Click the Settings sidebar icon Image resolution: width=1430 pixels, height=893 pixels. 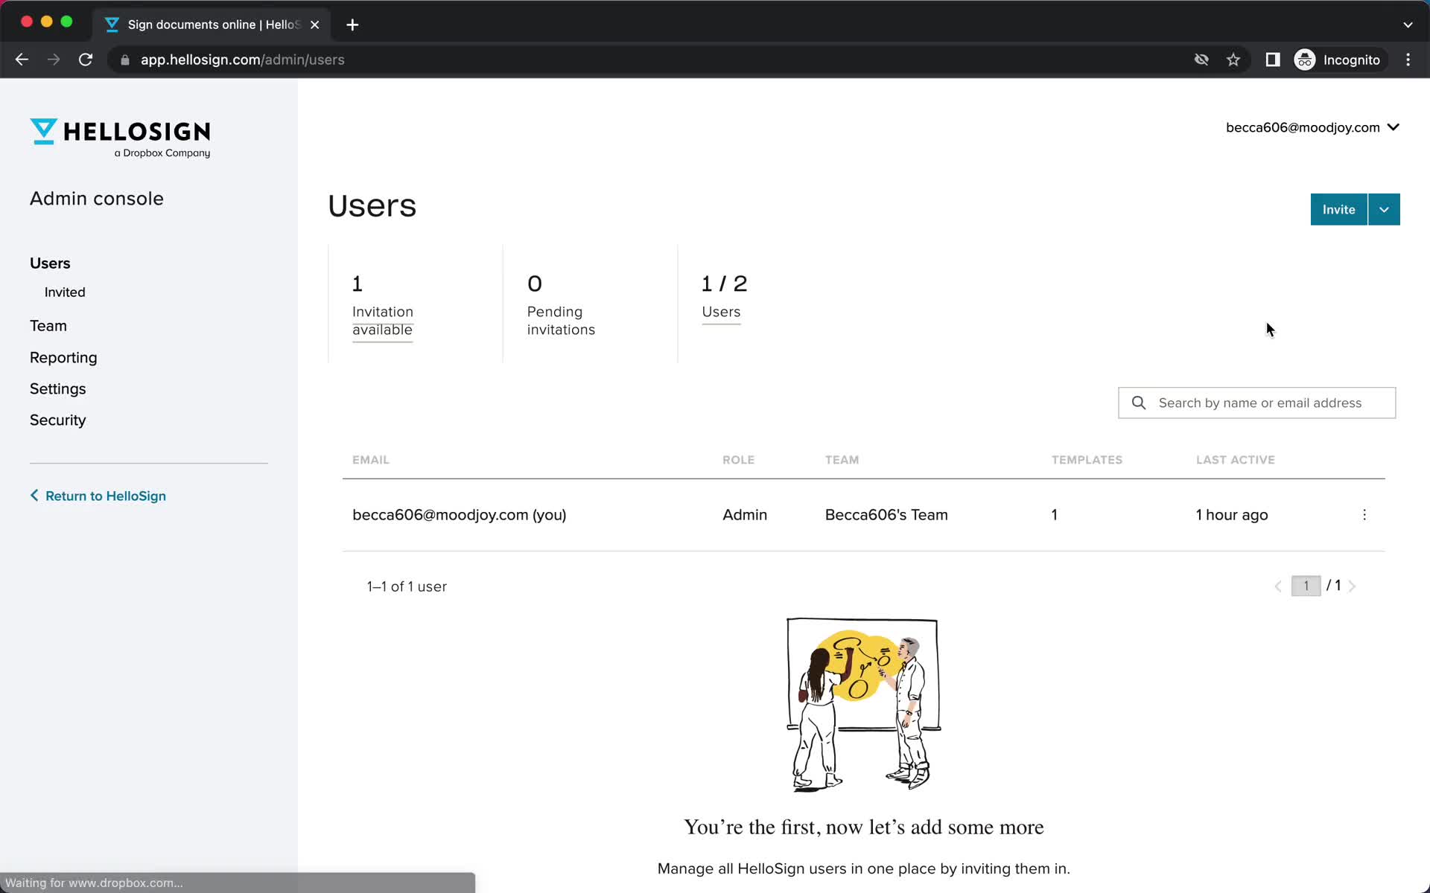57,388
